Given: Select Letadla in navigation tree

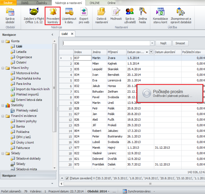Looking at the screenshot, I should [21, 52].
